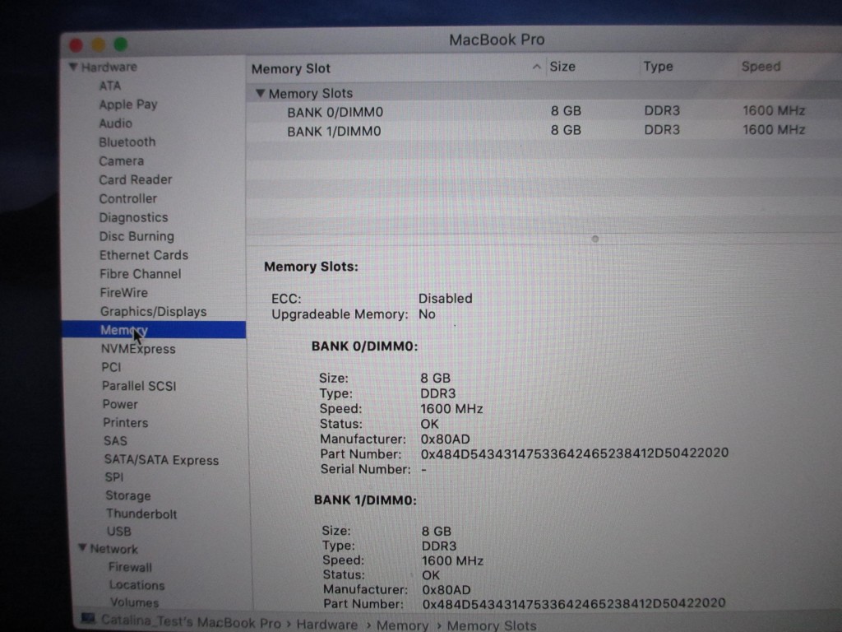This screenshot has height=632, width=842.
Task: Open the USB entry
Action: pyautogui.click(x=118, y=532)
